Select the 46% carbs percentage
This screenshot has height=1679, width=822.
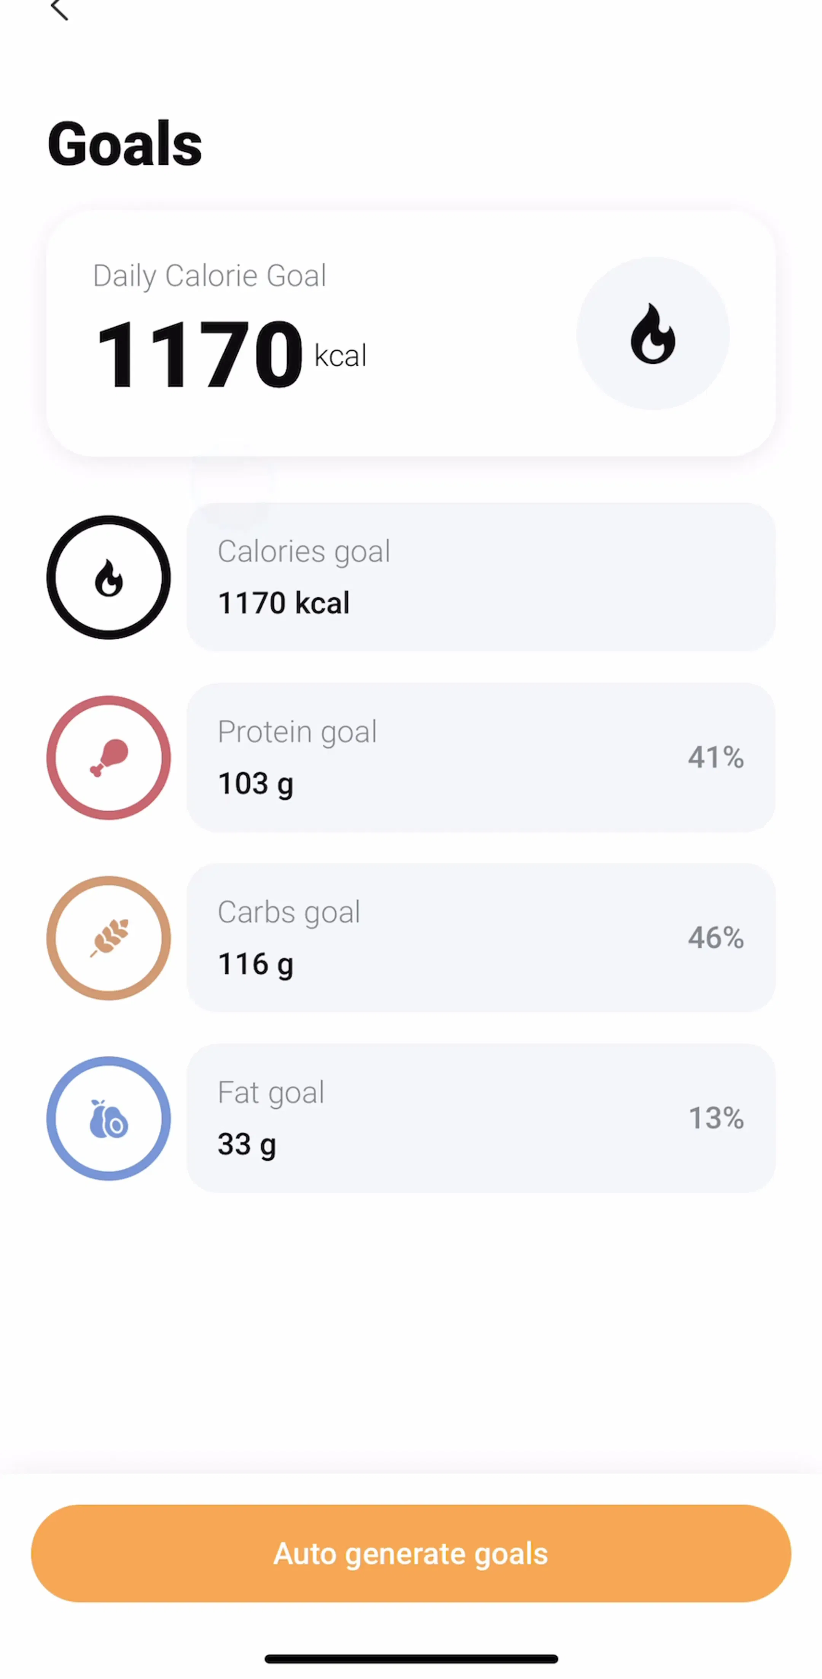tap(716, 938)
